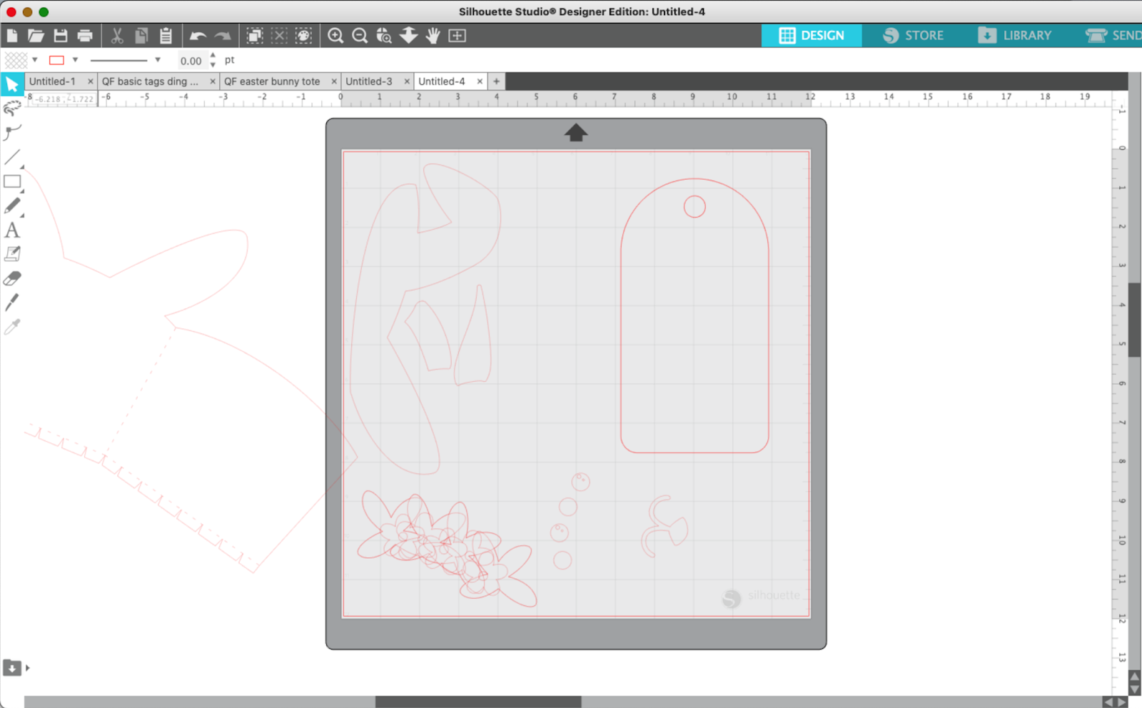Image resolution: width=1142 pixels, height=708 pixels.
Task: Click the horizontal scrollbar thumb
Action: 478,702
